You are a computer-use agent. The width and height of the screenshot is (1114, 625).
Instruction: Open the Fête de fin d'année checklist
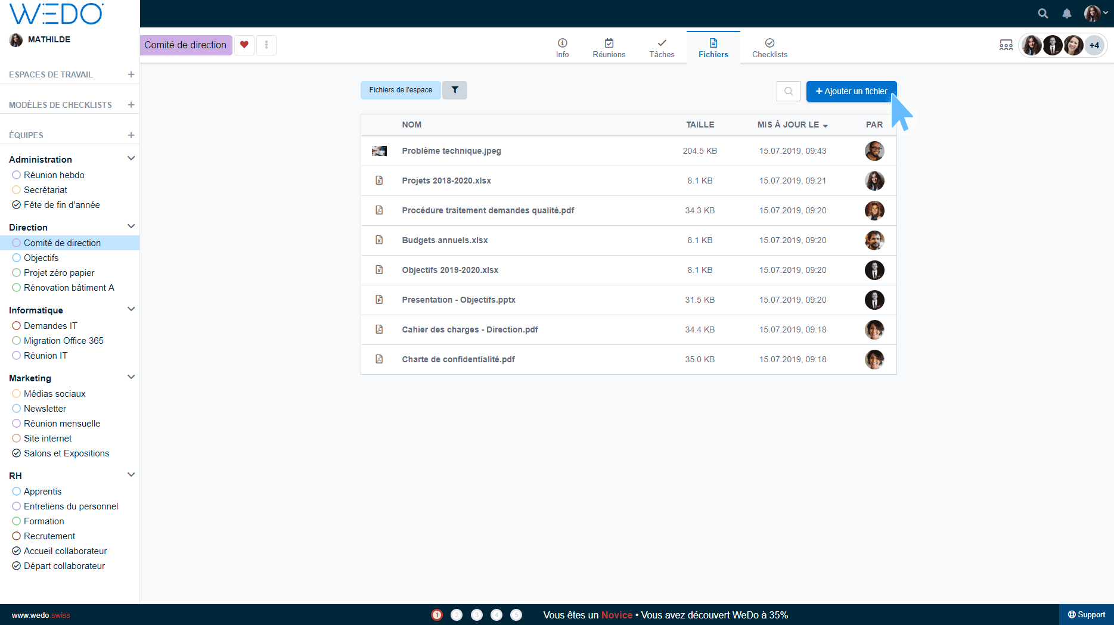click(x=61, y=205)
